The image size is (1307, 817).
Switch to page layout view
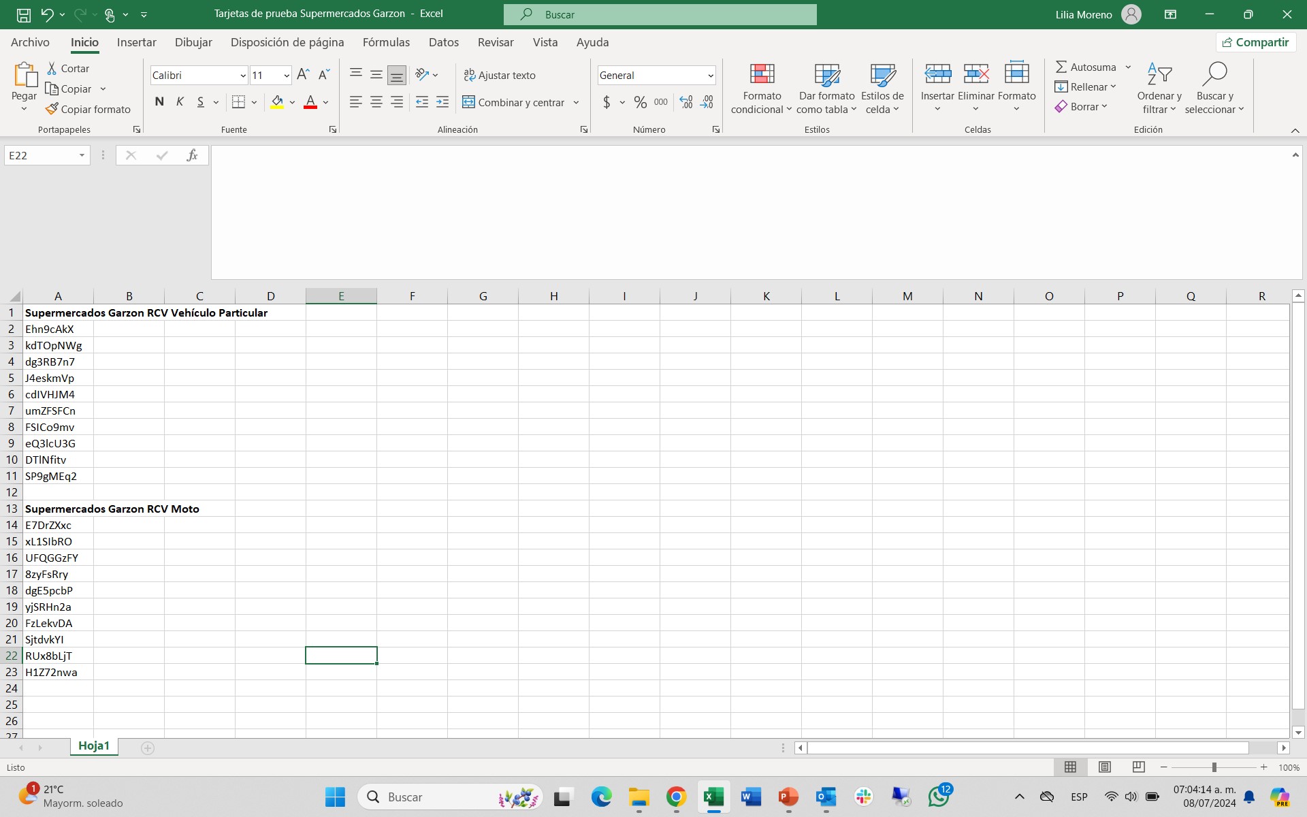click(x=1104, y=767)
